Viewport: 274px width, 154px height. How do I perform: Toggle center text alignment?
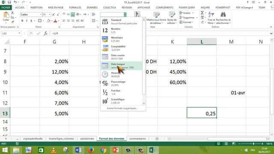click(68, 21)
